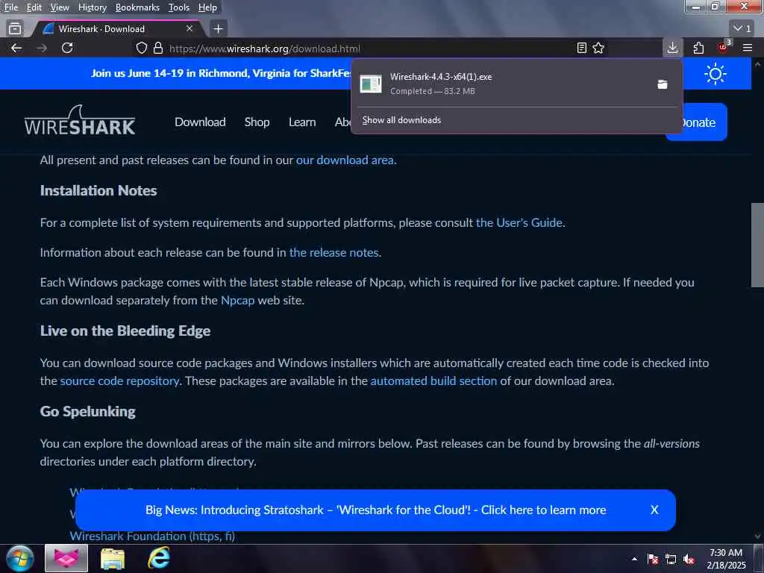
Task: Reload the Wireshark download page
Action: pos(67,48)
